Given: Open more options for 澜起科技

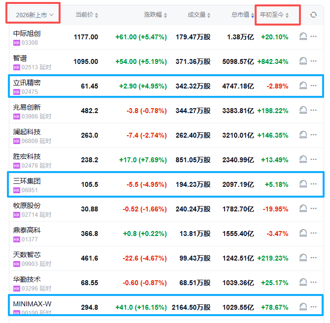Looking at the screenshot, I should pos(314,135).
